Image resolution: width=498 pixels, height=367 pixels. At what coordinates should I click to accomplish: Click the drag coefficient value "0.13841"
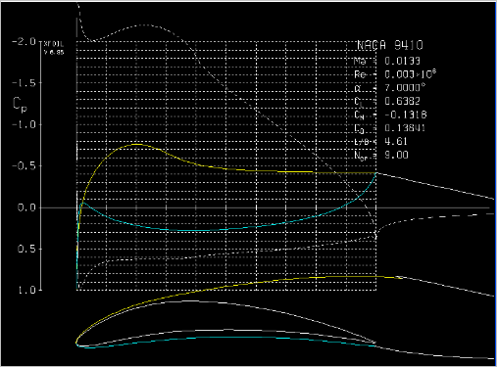[x=405, y=128]
